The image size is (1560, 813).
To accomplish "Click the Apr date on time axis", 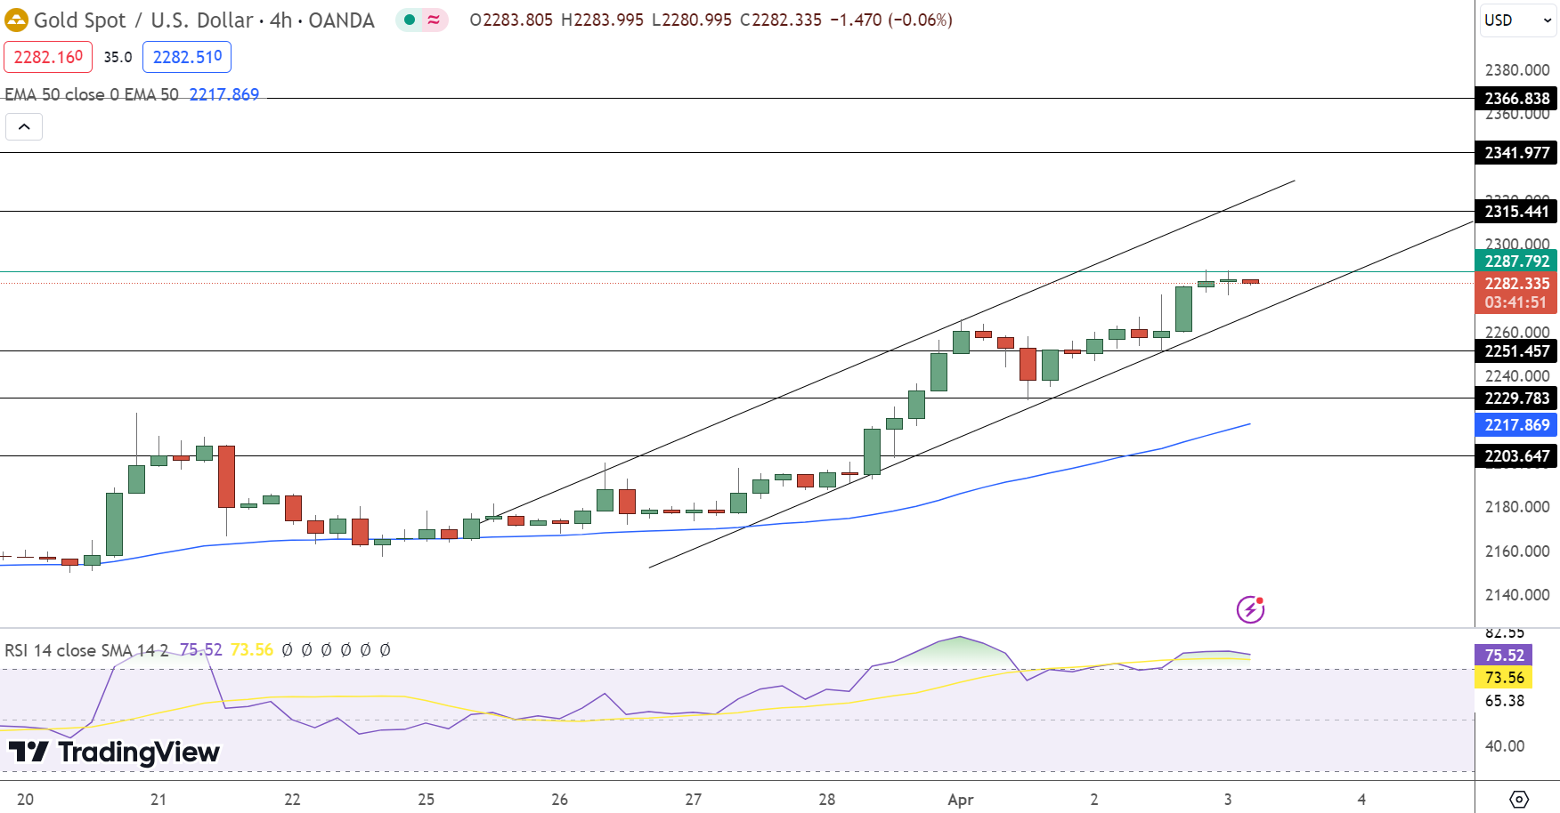I will [x=961, y=800].
